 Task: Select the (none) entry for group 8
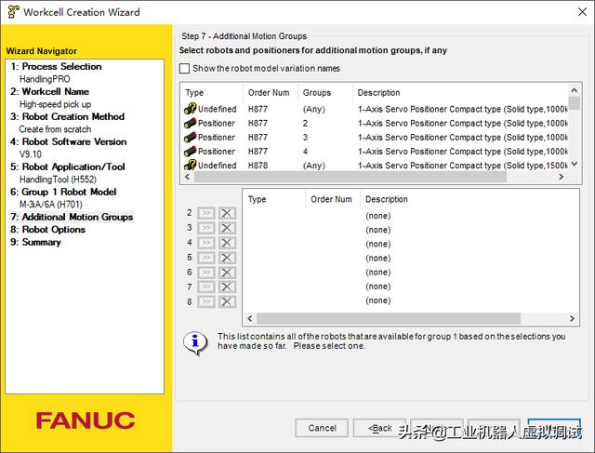point(378,300)
